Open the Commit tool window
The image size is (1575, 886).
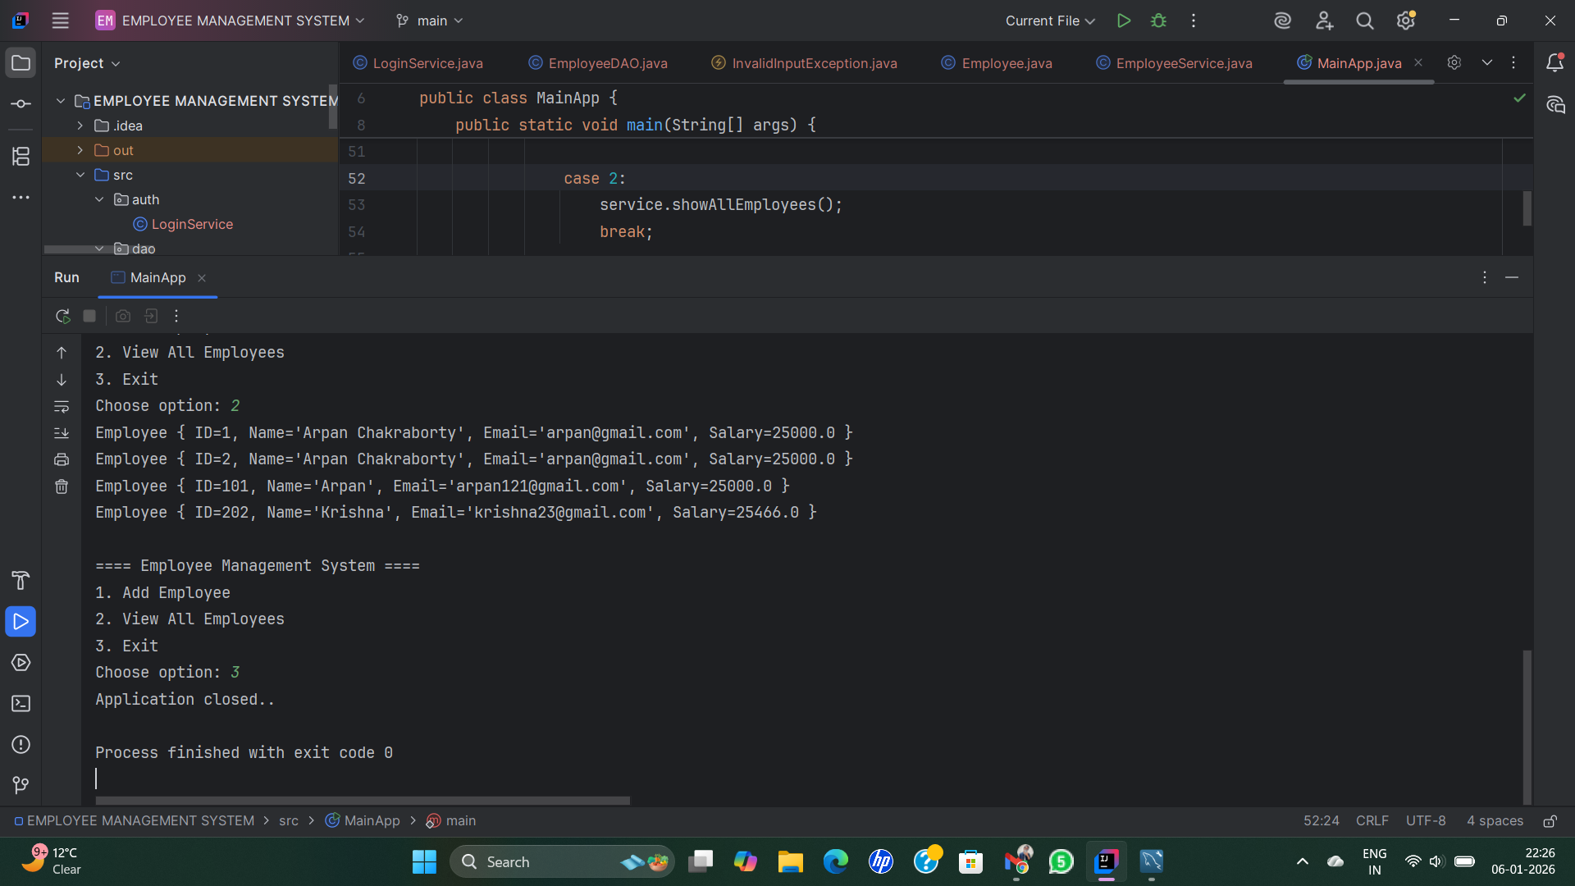coord(21,103)
